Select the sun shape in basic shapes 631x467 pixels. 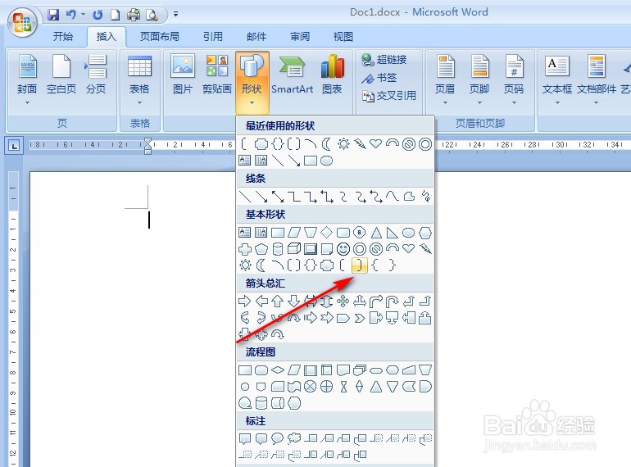click(x=245, y=265)
